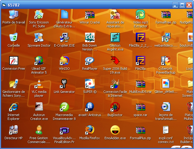Select the E-Crypter.EXE icon

point(64,37)
